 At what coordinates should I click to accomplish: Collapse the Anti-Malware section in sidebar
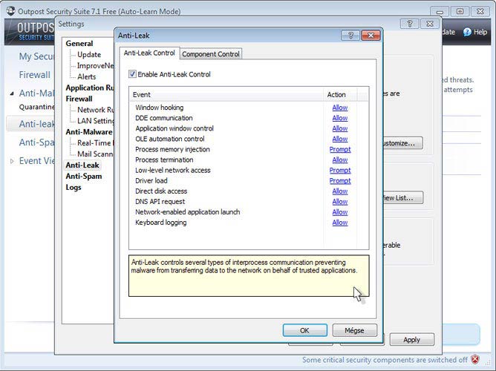coord(11,93)
